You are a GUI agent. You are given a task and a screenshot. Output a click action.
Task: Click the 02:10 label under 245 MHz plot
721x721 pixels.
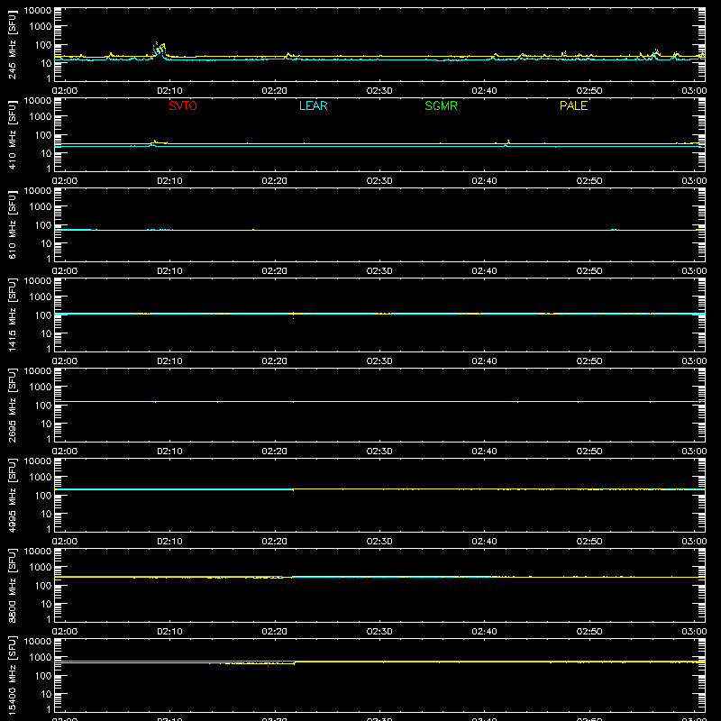point(169,91)
